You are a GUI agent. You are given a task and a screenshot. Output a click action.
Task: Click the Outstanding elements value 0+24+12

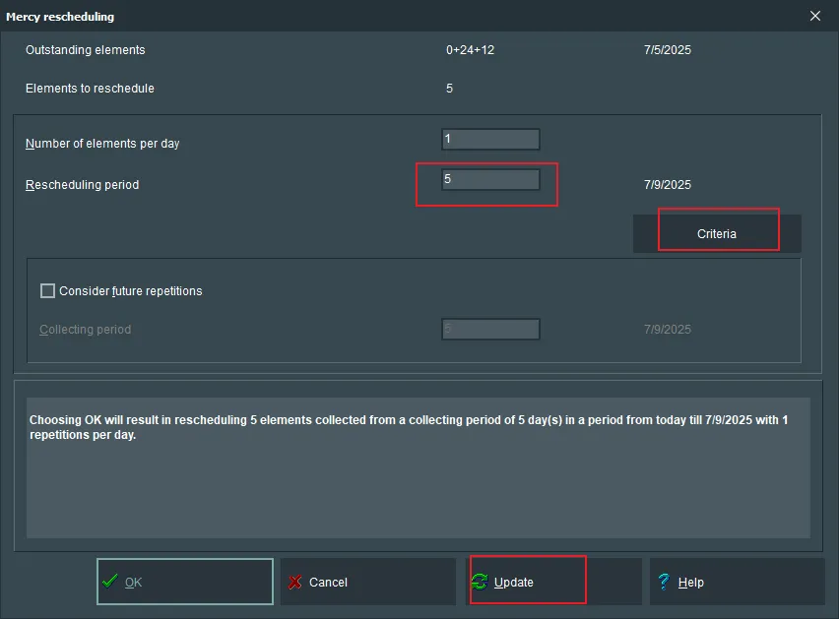tap(470, 50)
